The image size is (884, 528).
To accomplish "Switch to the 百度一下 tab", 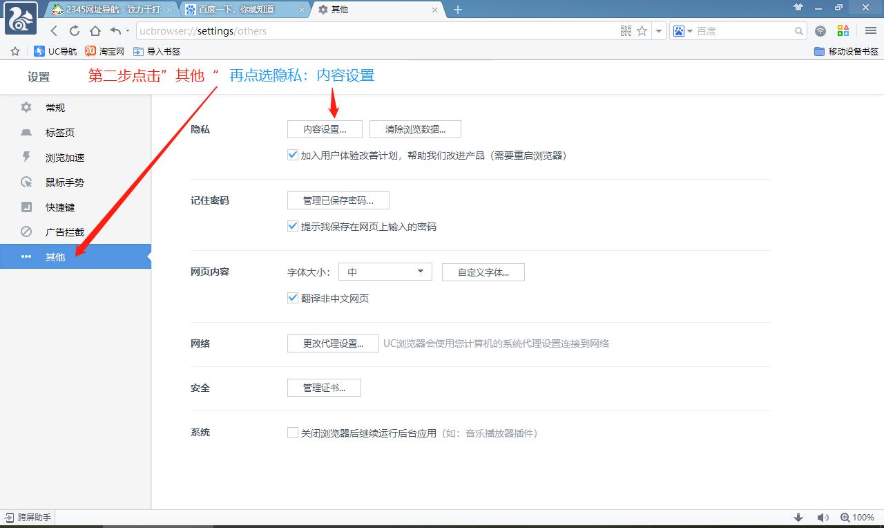I will tap(238, 10).
